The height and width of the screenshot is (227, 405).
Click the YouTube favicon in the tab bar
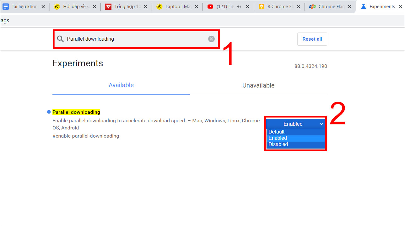coord(211,6)
